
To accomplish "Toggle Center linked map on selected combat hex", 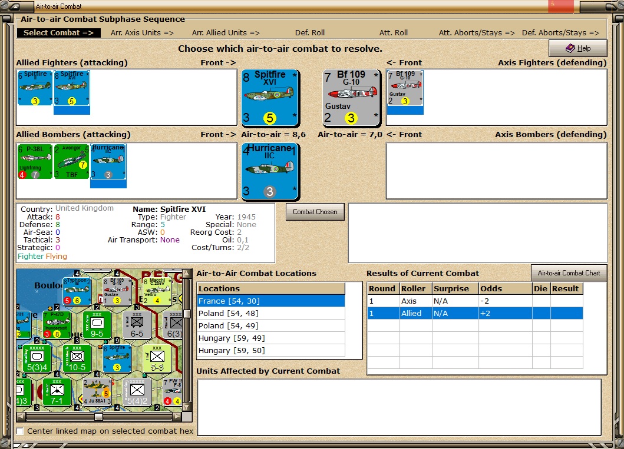I will coord(20,431).
